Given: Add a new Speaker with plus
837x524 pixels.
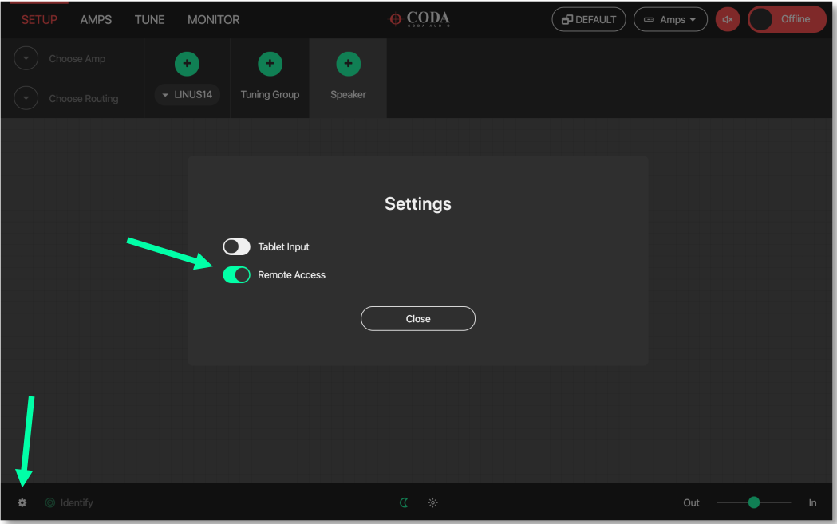Looking at the screenshot, I should click(348, 64).
